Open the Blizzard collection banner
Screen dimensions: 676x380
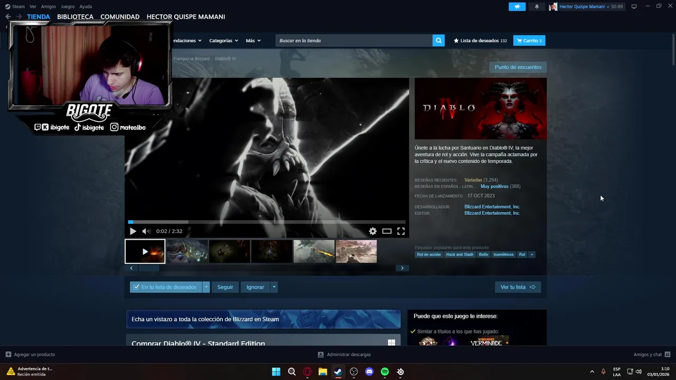pyautogui.click(x=263, y=319)
